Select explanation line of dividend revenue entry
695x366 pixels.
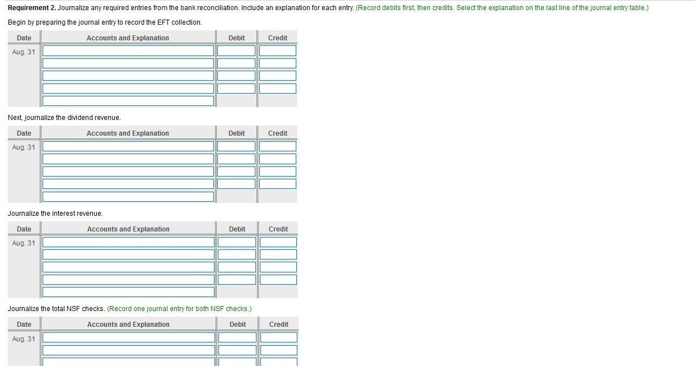point(128,197)
